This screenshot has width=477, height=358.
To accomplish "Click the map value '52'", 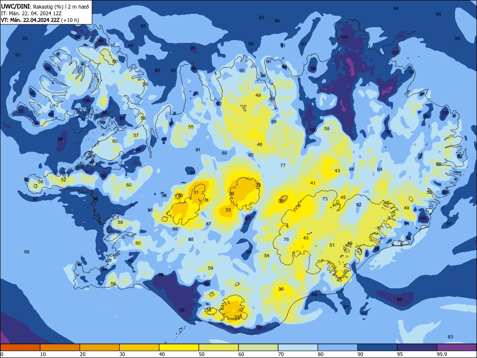I will 63,180.
